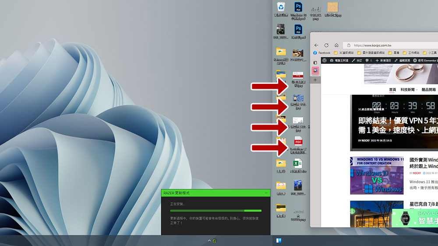
Task: Select the 首頁 navigation tab
Action: pos(392,90)
